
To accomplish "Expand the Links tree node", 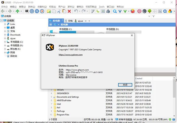I will point(5,24).
